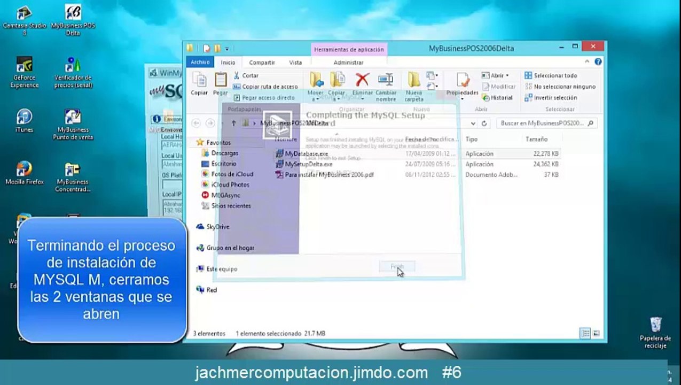This screenshot has height=385, width=681.
Task: Click the refresh button beside address bar
Action: 484,123
